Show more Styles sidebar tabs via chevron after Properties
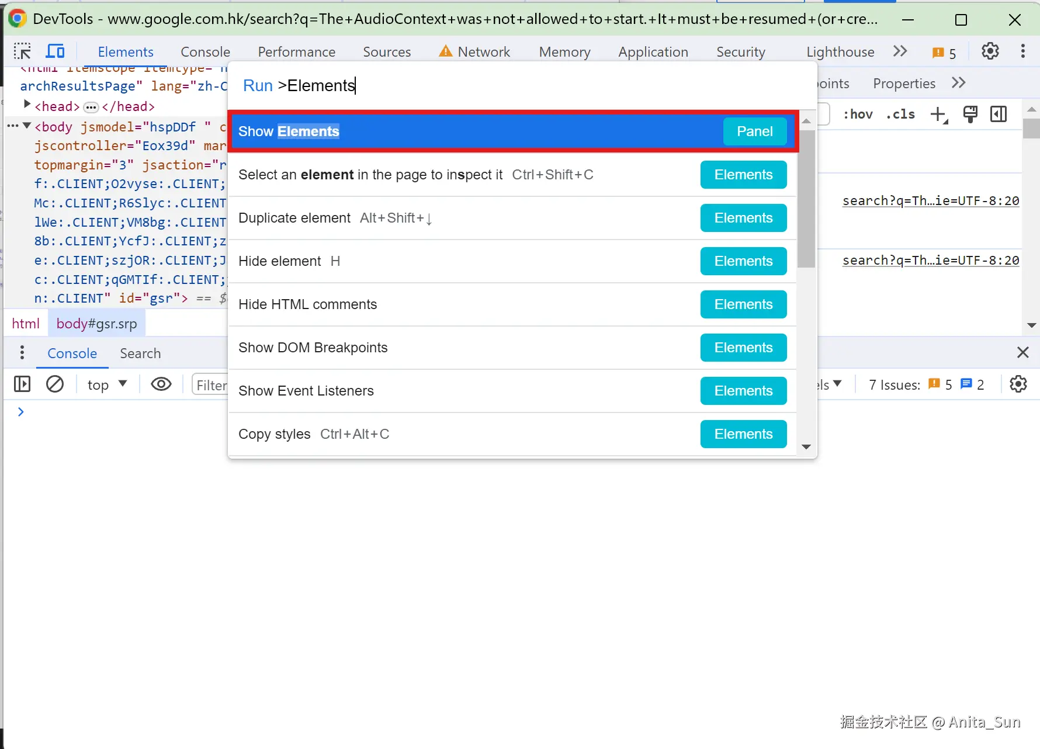 coord(958,83)
